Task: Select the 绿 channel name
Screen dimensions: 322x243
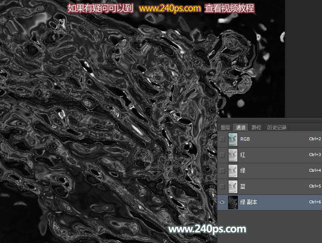Action: pyautogui.click(x=242, y=170)
